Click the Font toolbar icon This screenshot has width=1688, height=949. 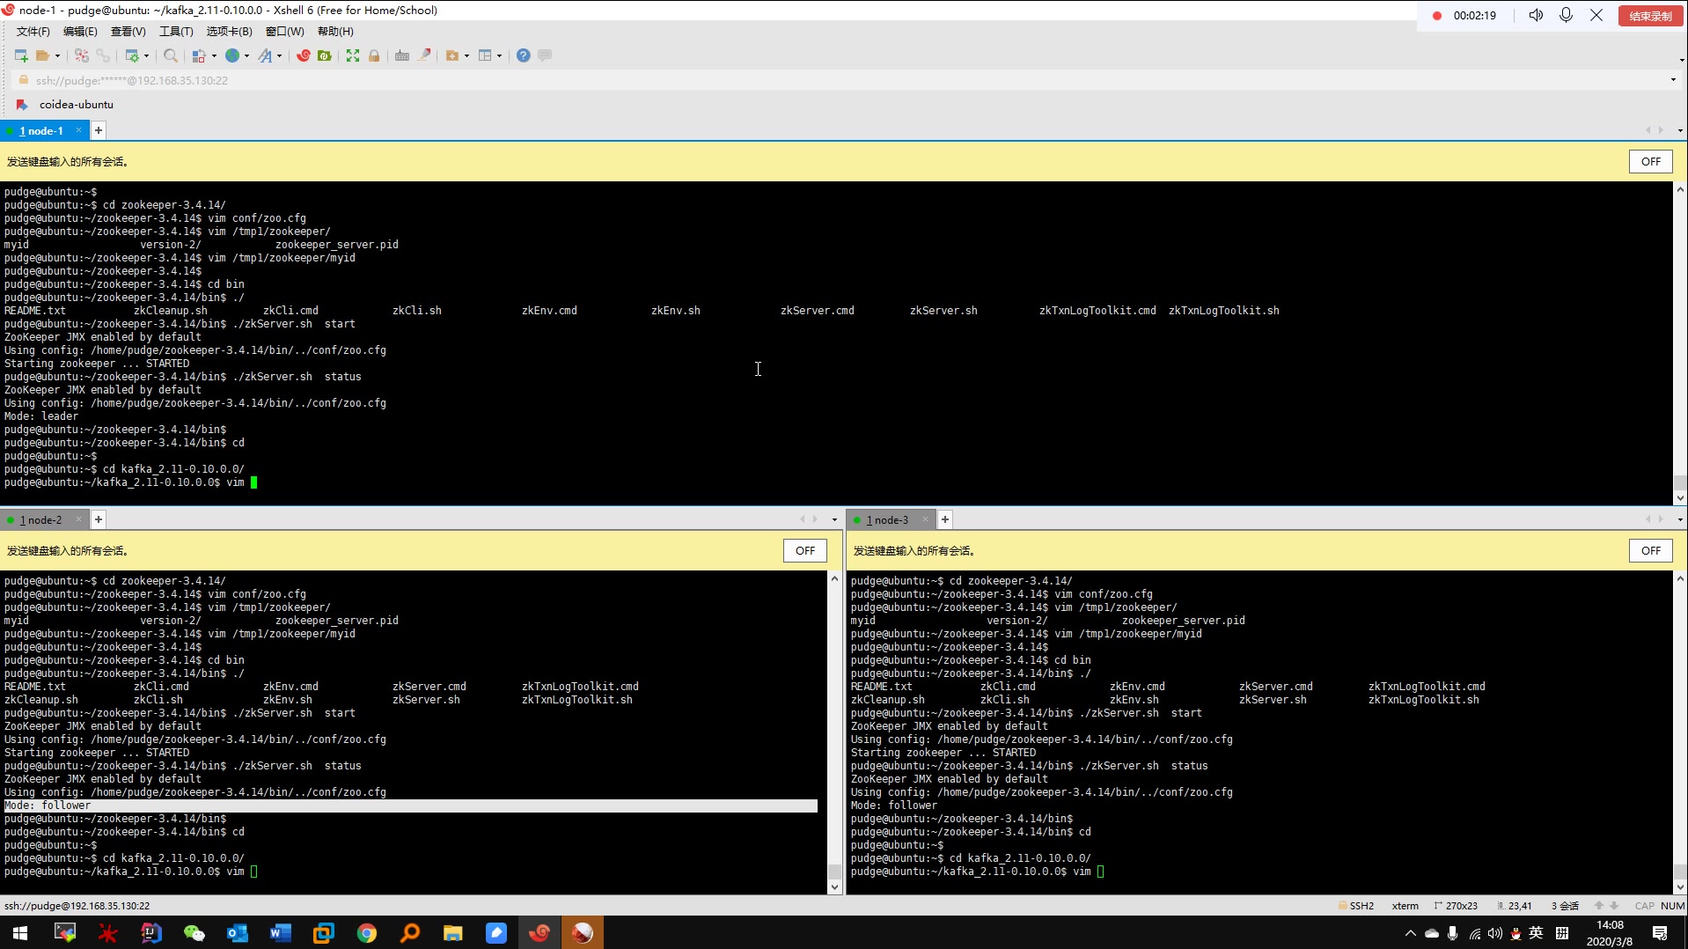coord(265,55)
